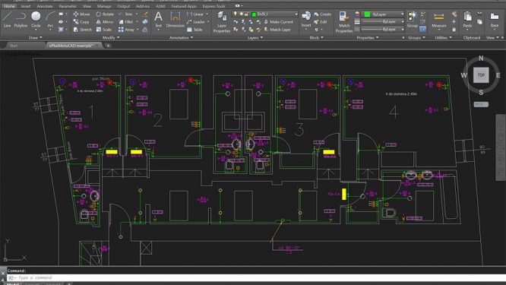Open Layer Properties manager

222,22
